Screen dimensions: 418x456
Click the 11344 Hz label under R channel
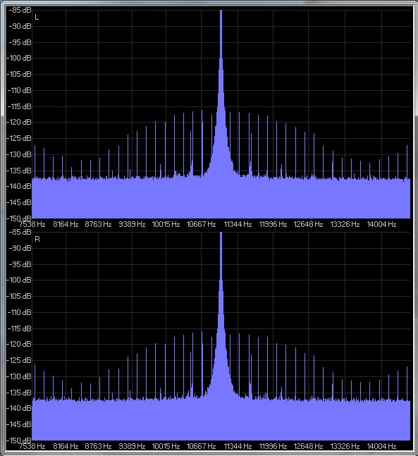(238, 446)
